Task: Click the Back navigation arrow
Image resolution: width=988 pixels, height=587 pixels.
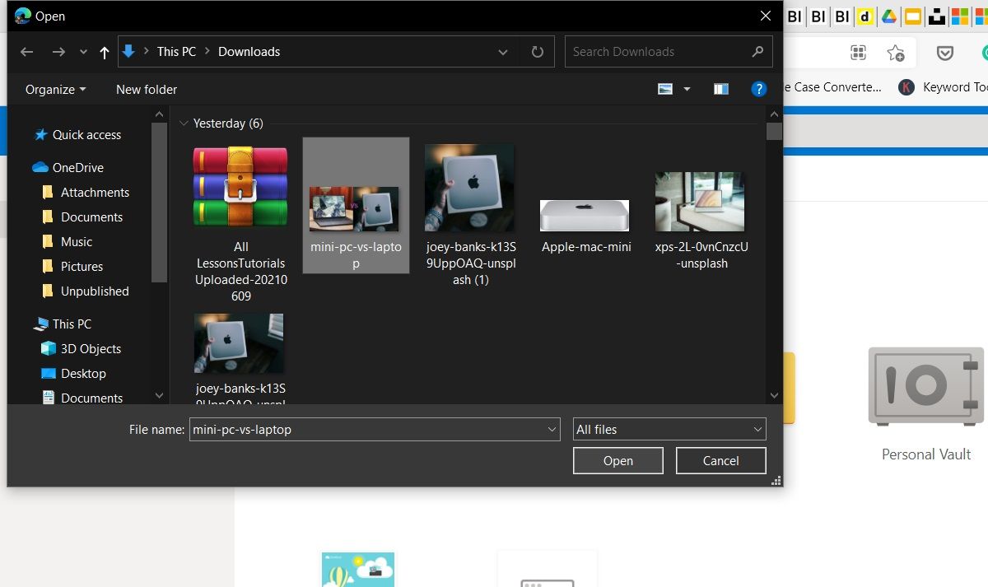Action: point(26,52)
